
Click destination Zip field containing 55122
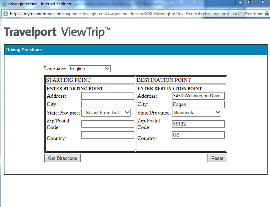198,124
